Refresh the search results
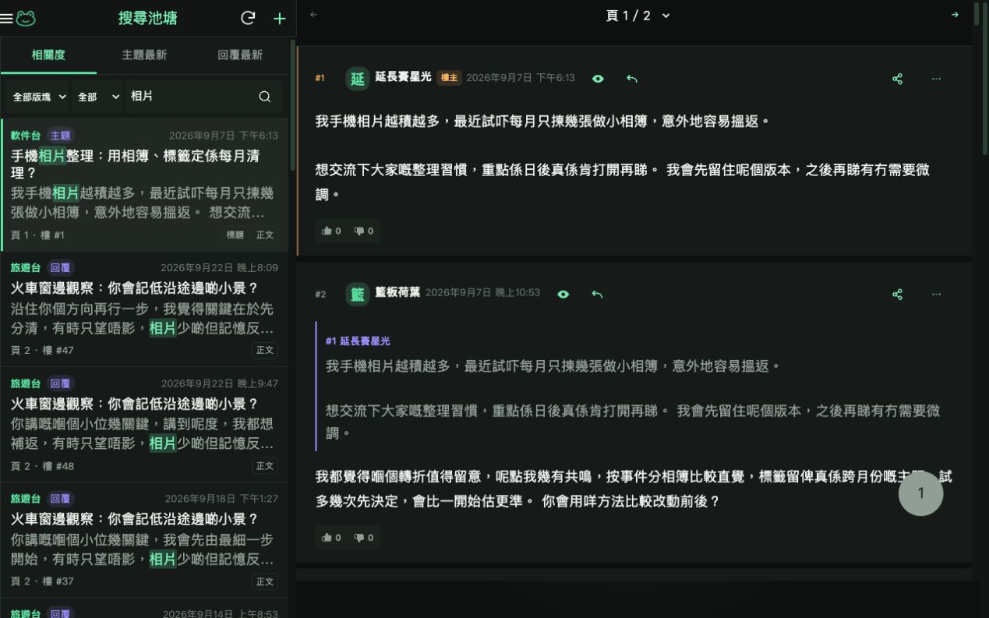The width and height of the screenshot is (989, 618). pos(248,18)
